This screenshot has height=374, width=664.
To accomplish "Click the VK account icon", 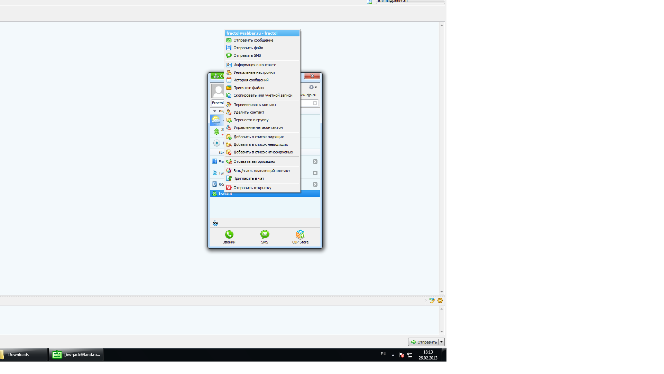I will click(215, 184).
